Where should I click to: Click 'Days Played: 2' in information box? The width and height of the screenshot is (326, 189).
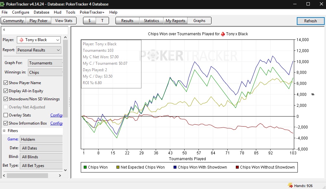pos(95,70)
